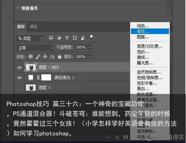This screenshot has height=143, width=186.
Task: Click the white color fill swatch thumbnail
Action: pos(31,78)
